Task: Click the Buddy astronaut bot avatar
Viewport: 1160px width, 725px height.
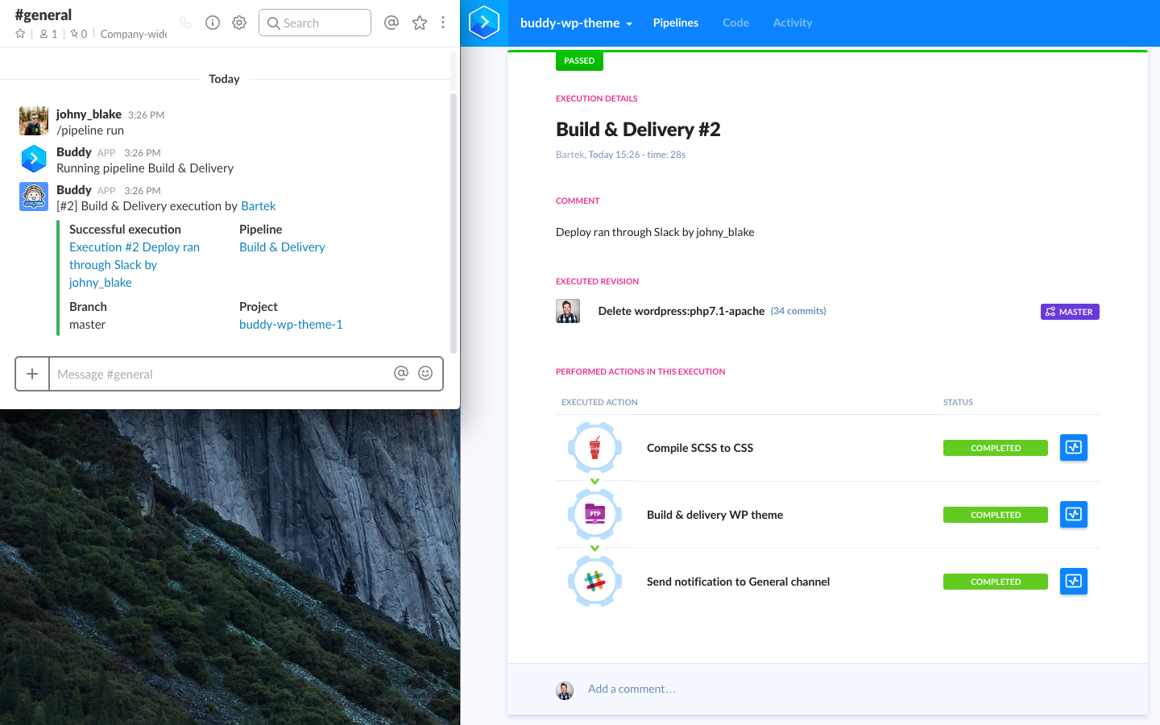Action: point(34,197)
